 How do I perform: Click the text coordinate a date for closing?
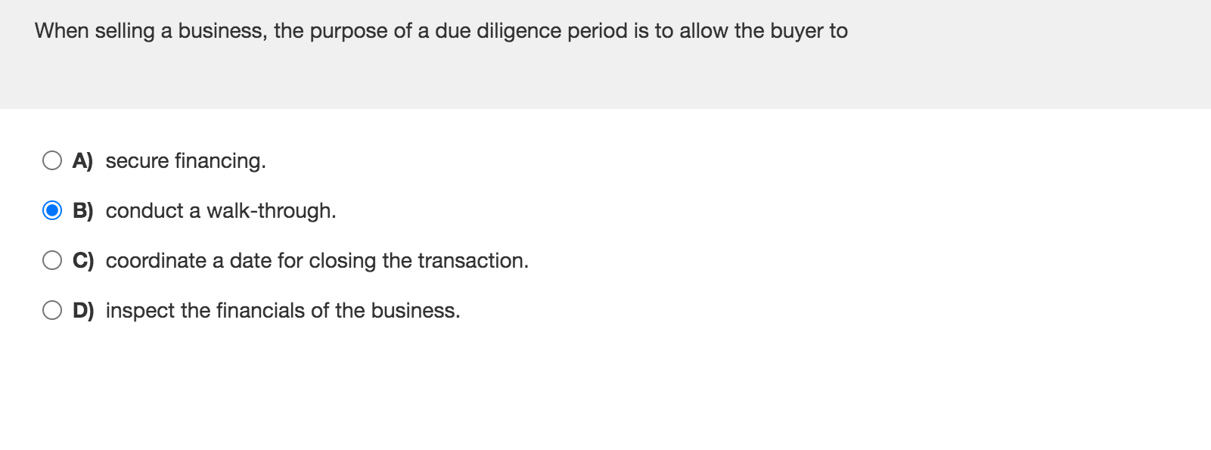pyautogui.click(x=318, y=260)
